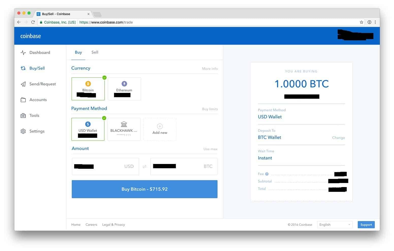Click the purple Ethereum coin icon
Screen dimensions: 394x251
pos(124,84)
